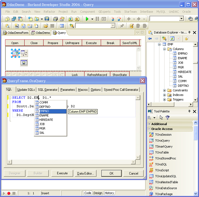Expand the Additional palette category
Screen dimensions: 199x197
point(149,124)
